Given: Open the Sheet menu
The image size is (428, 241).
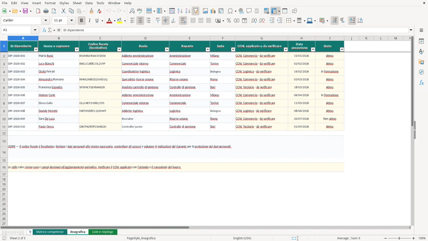Looking at the screenshot, I should point(77,3).
